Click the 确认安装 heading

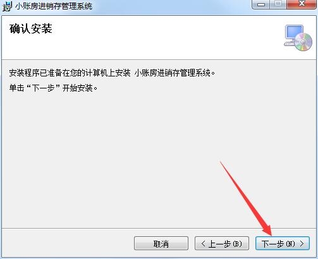click(x=31, y=28)
